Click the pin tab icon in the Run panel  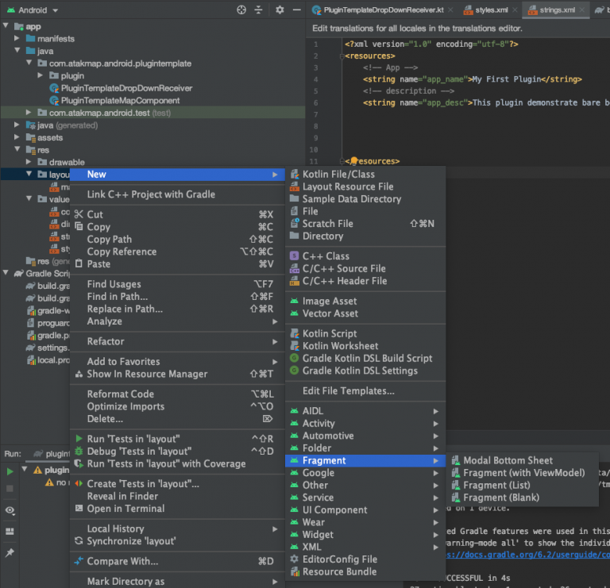[10, 552]
